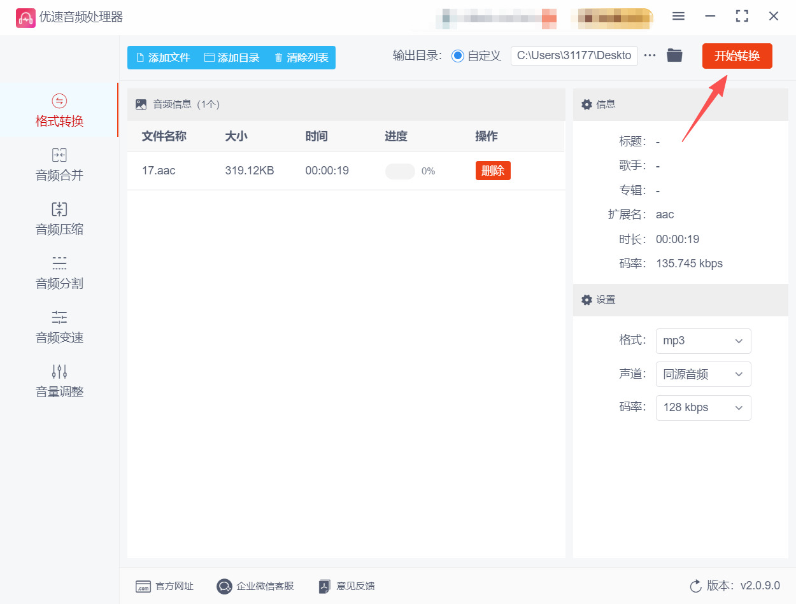Switch to 格式转换 tab
This screenshot has height=604, width=796.
click(59, 110)
